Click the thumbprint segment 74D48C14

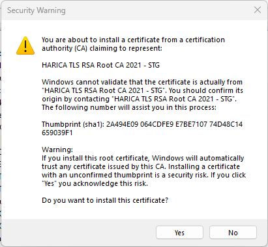[x=226, y=124]
